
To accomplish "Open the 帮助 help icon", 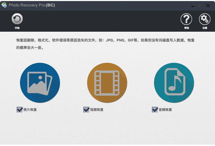I will point(186,19).
